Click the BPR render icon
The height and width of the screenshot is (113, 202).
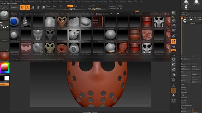pos(174,13)
